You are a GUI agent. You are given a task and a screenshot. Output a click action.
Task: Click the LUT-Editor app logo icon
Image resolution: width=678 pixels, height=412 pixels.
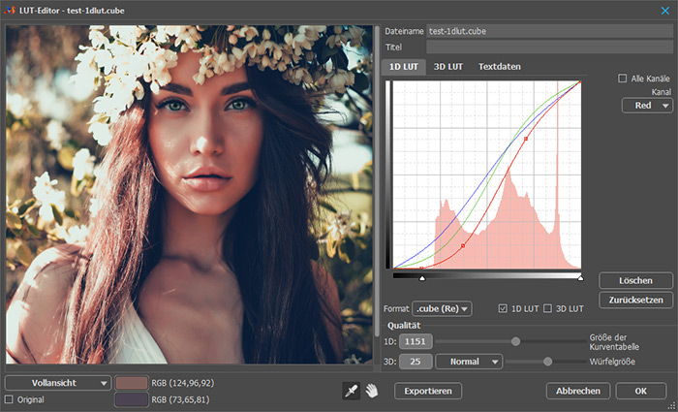pyautogui.click(x=10, y=10)
